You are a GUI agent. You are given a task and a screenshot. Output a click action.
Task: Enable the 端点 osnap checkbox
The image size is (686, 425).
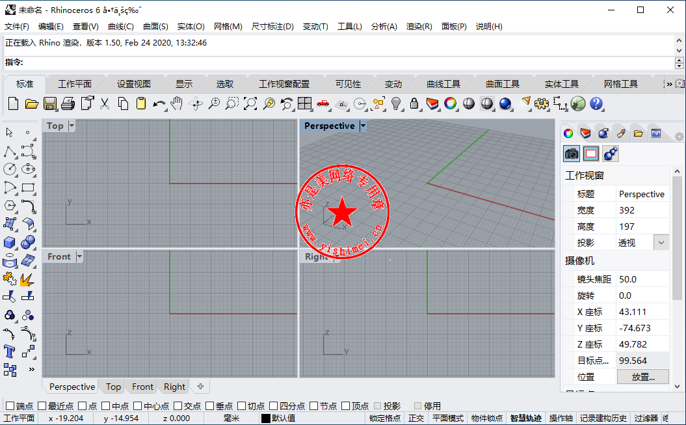point(10,405)
